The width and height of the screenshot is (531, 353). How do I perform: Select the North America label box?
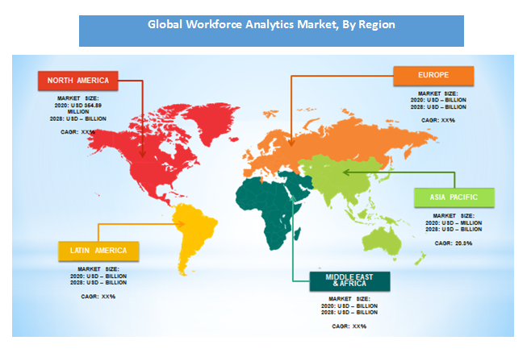[78, 81]
